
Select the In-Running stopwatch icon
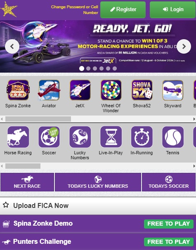pos(142,137)
